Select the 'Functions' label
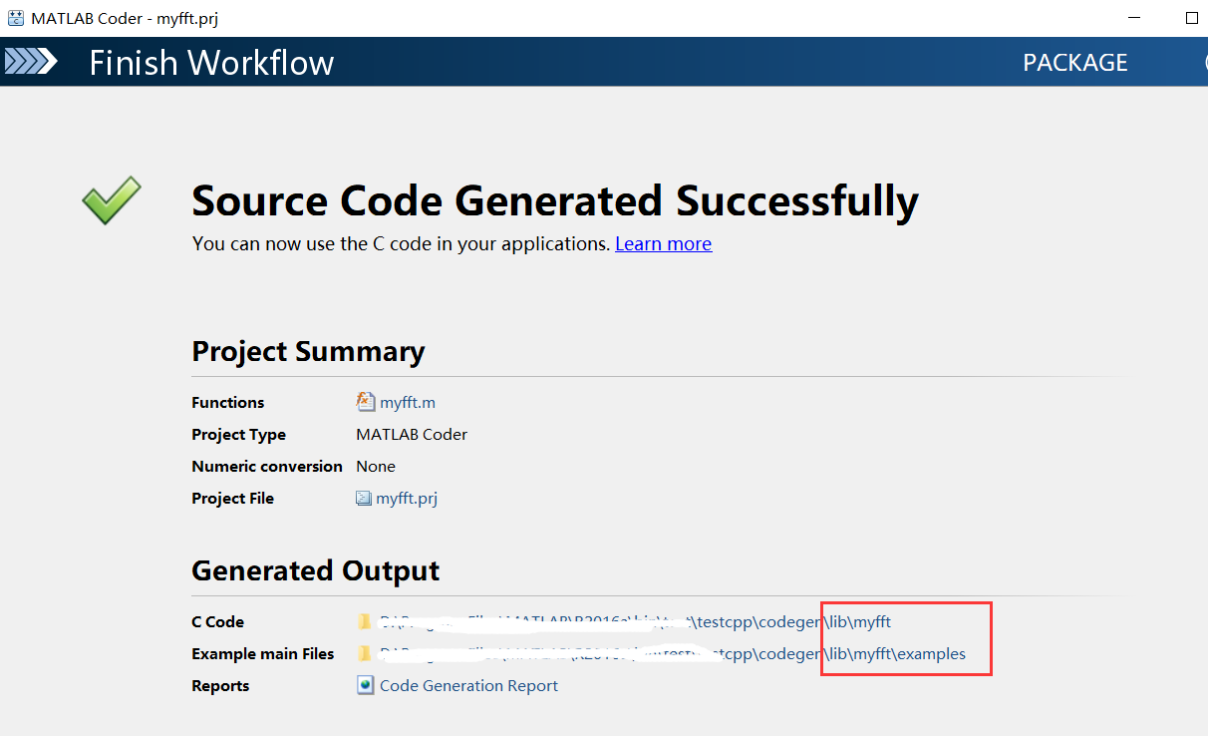This screenshot has height=736, width=1208. coord(228,403)
